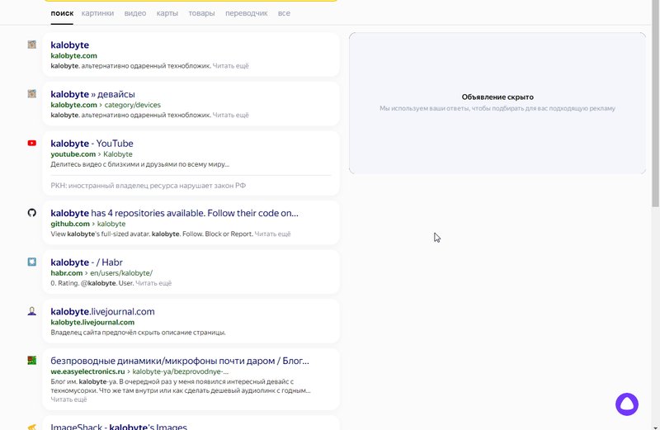The width and height of the screenshot is (660, 430).
Task: Click 'Kalobyte' path after youtube.com
Action: [x=118, y=154]
